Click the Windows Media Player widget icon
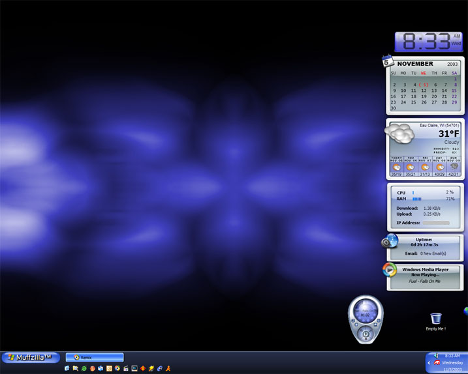468x374 pixels. point(390,270)
